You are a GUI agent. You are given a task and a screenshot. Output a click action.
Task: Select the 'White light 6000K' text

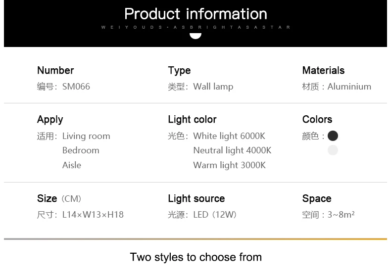(x=229, y=136)
